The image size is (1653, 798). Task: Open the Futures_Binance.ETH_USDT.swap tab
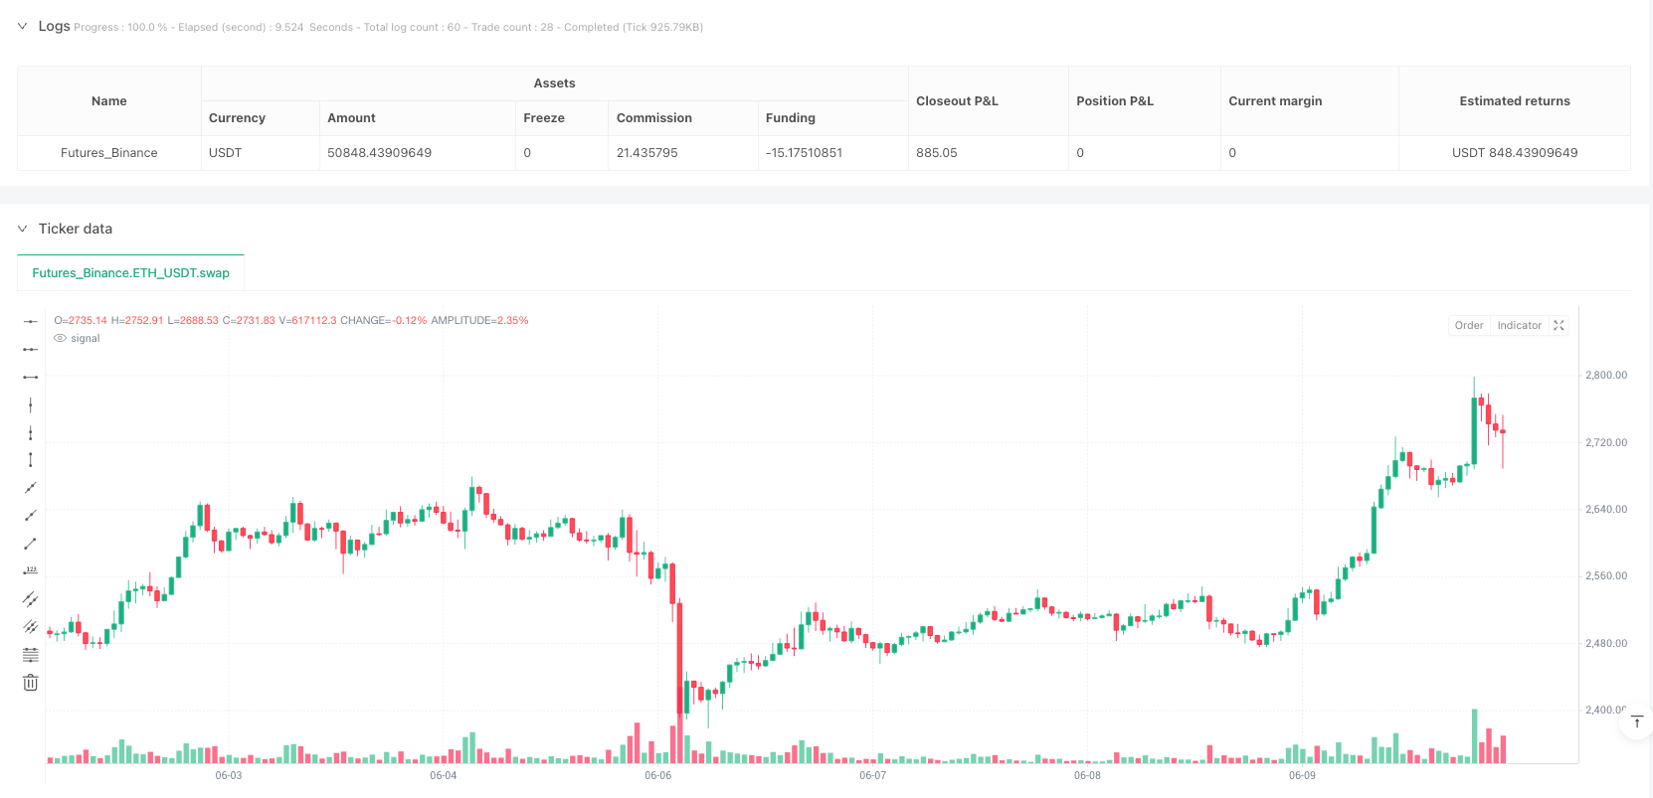click(130, 273)
